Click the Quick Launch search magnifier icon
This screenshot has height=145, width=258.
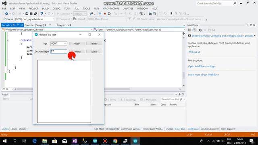[x=235, y=3]
